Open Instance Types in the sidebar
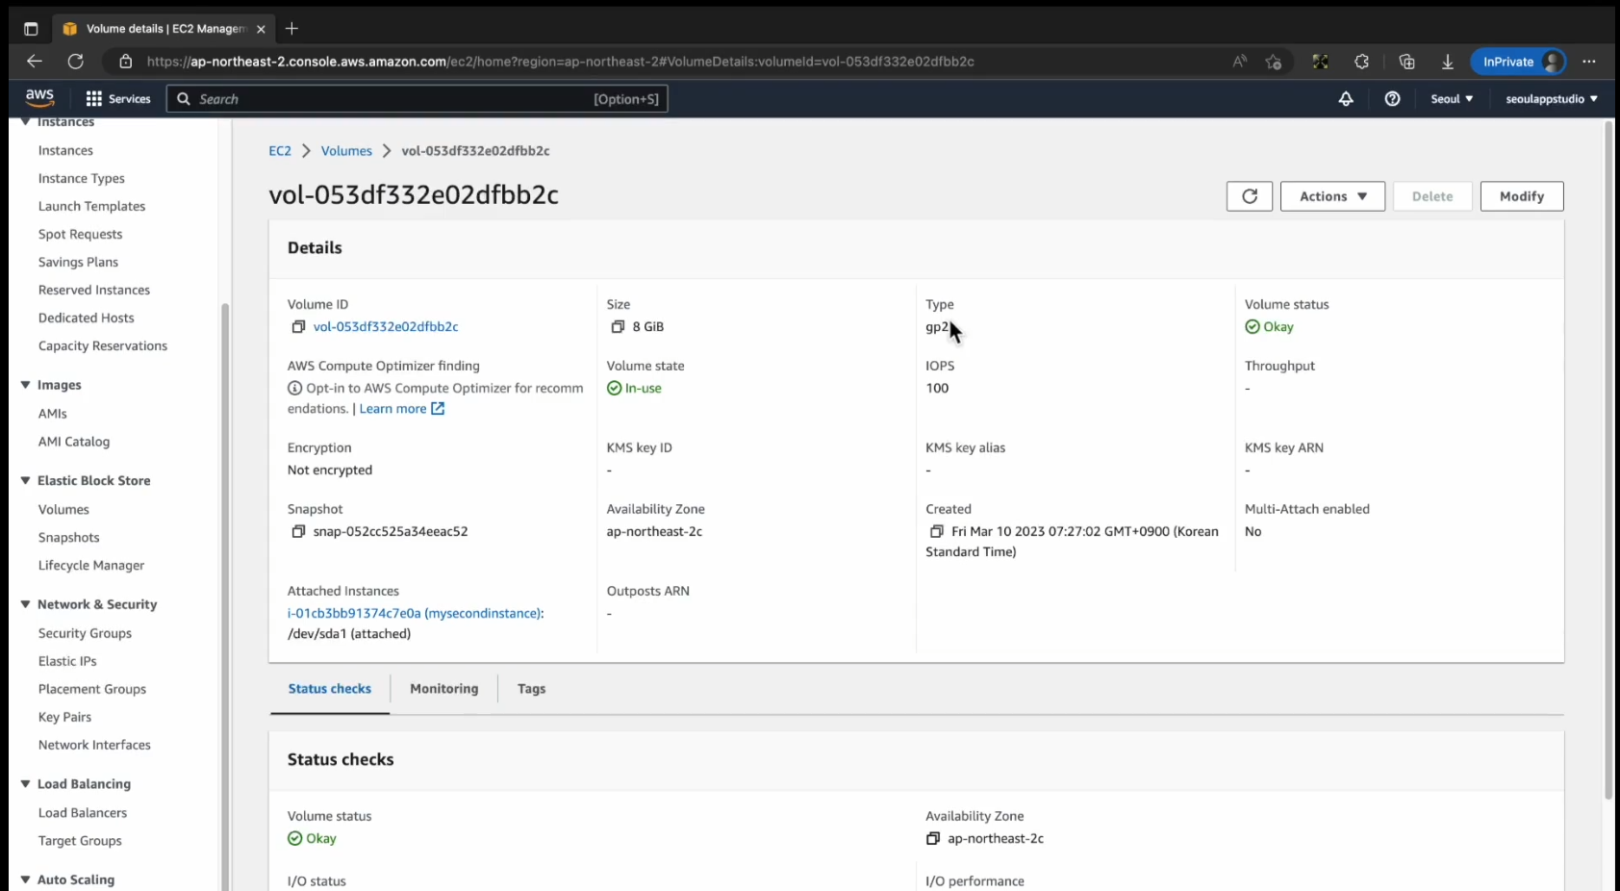Viewport: 1620px width, 891px height. tap(82, 179)
